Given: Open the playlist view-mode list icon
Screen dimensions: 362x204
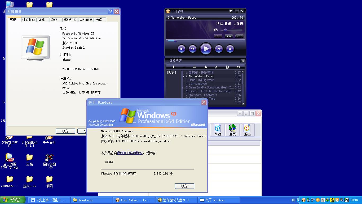Looking at the screenshot, I should (x=194, y=67).
